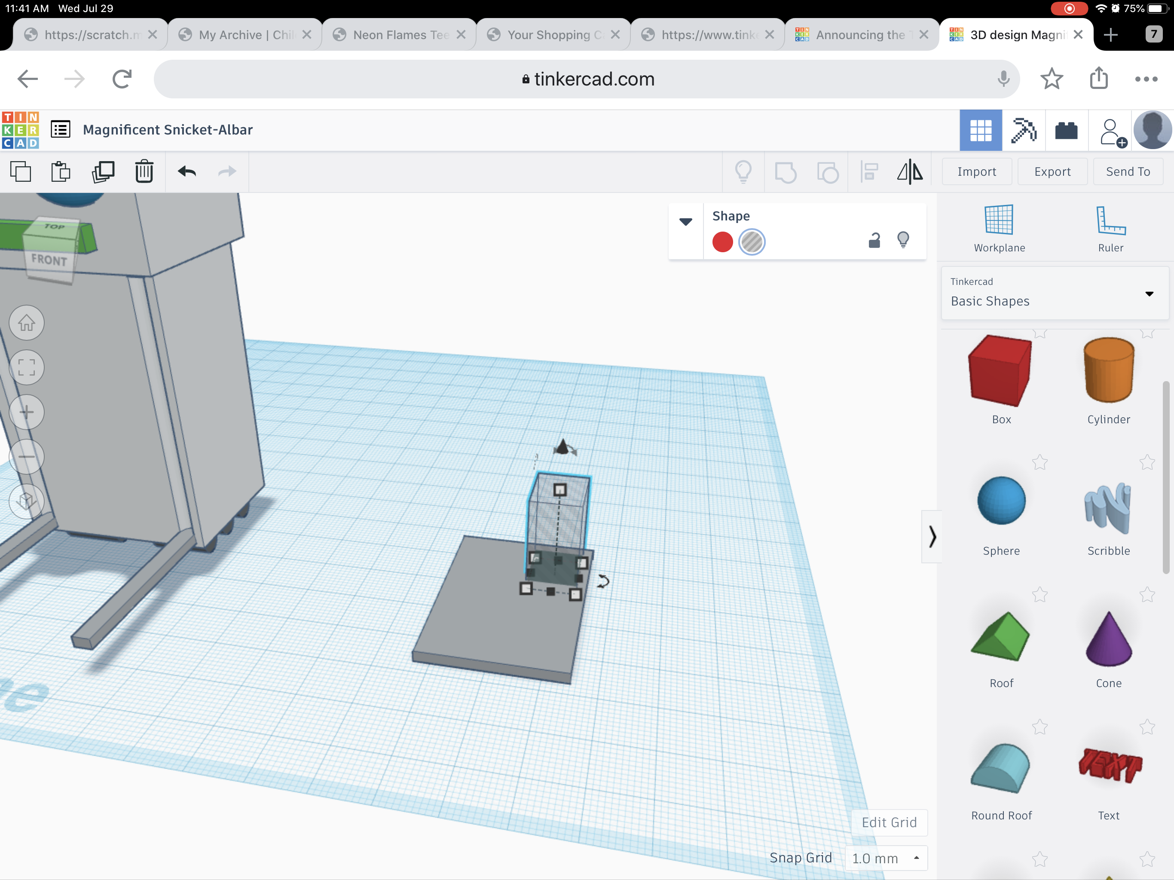Switch to https://www.tinke tab
1174x880 pixels.
tap(708, 34)
